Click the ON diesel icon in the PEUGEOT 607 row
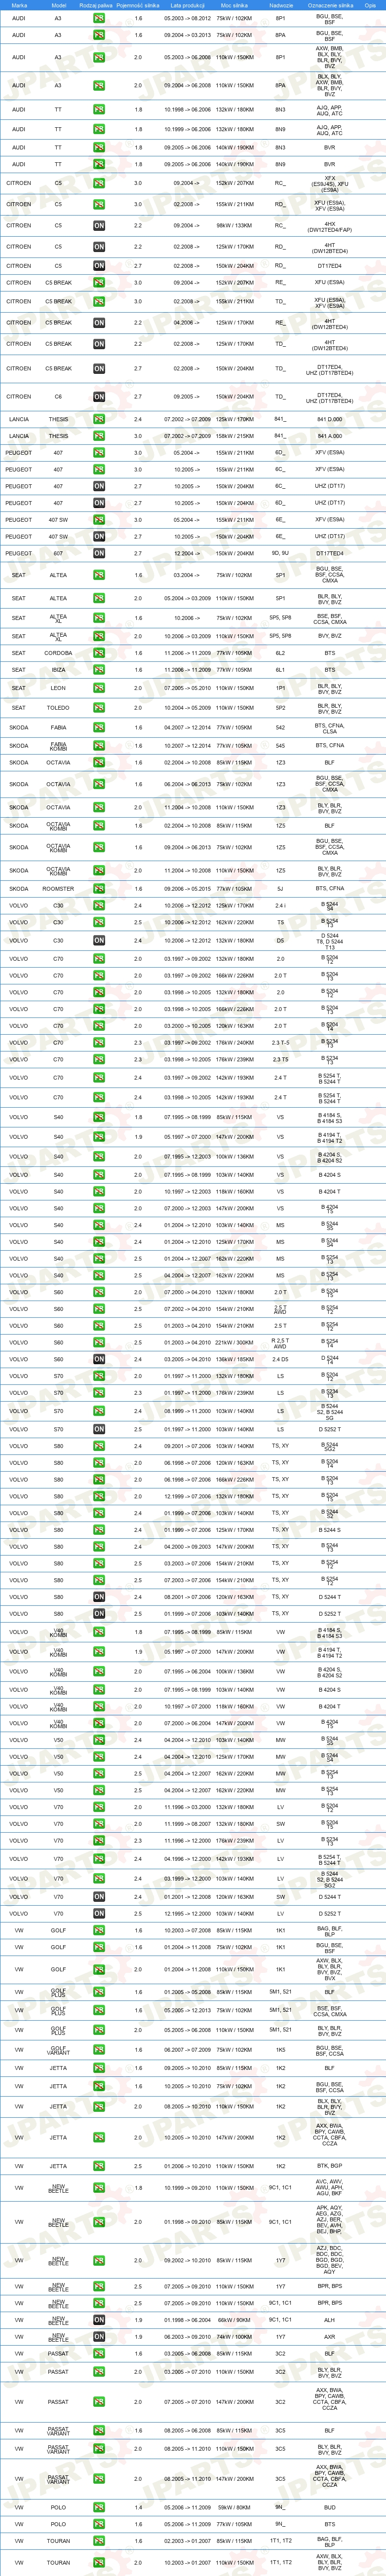 (x=99, y=553)
